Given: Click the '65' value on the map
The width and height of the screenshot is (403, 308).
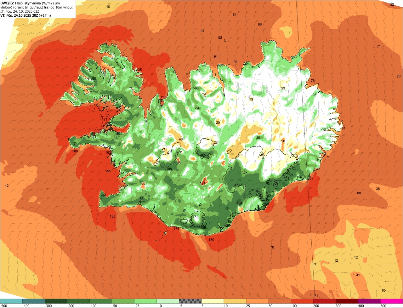Looking at the screenshot, I should tap(143, 183).
